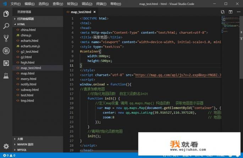This screenshot has width=243, height=158.
Task: Open the Search view in activity bar
Action: 6,26
